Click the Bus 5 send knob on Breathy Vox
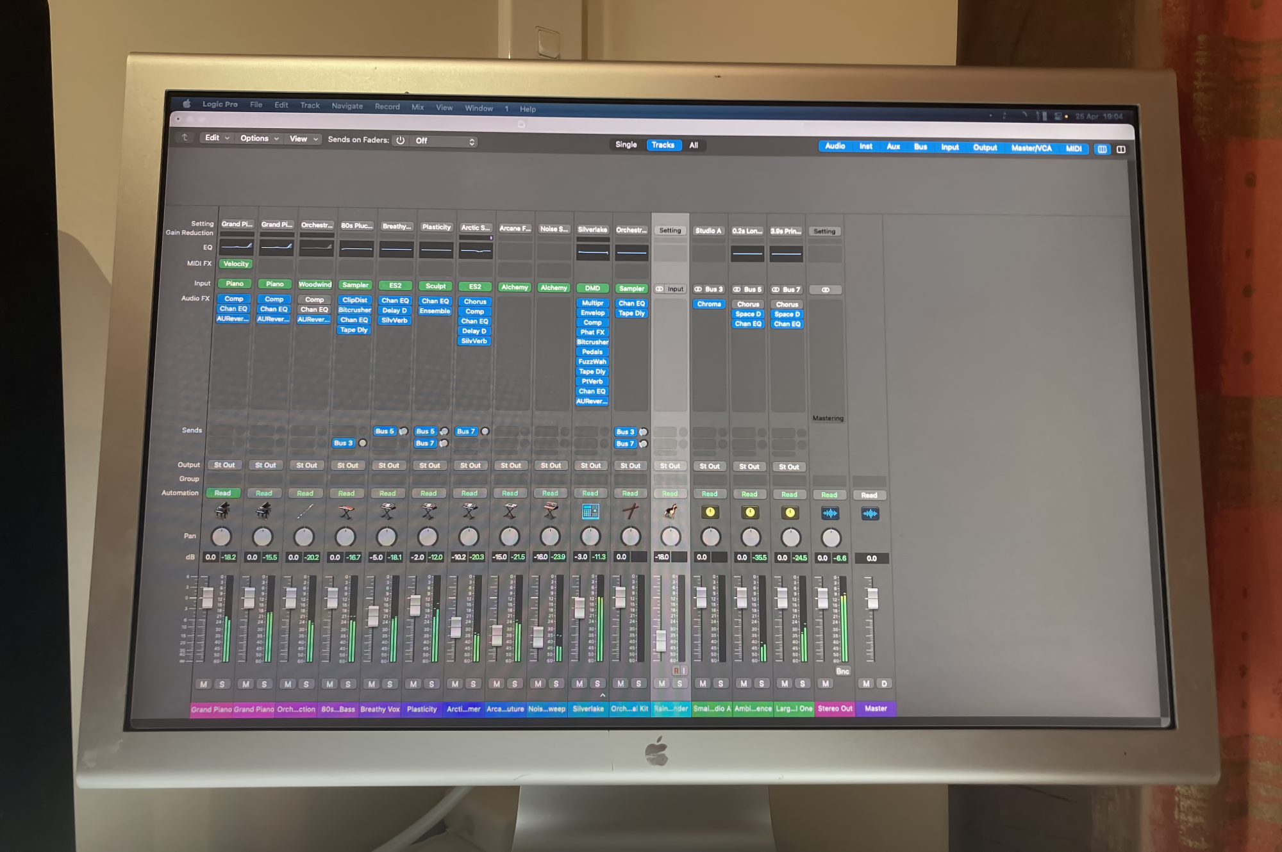The image size is (1282, 852). [x=404, y=431]
